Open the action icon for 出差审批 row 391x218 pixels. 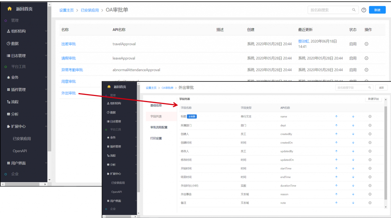click(367, 44)
